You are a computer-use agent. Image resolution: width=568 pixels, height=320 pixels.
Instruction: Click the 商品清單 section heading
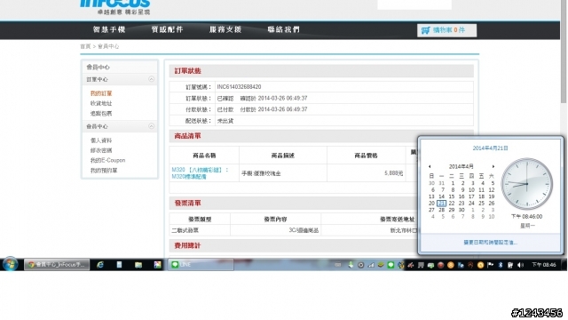point(187,136)
